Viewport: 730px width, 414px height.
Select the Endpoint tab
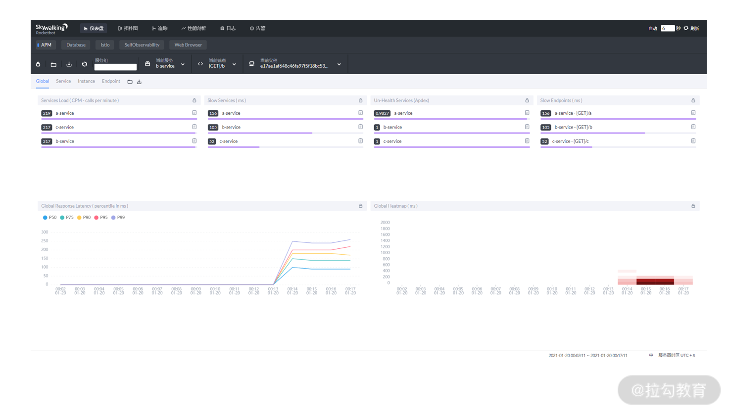[111, 81]
